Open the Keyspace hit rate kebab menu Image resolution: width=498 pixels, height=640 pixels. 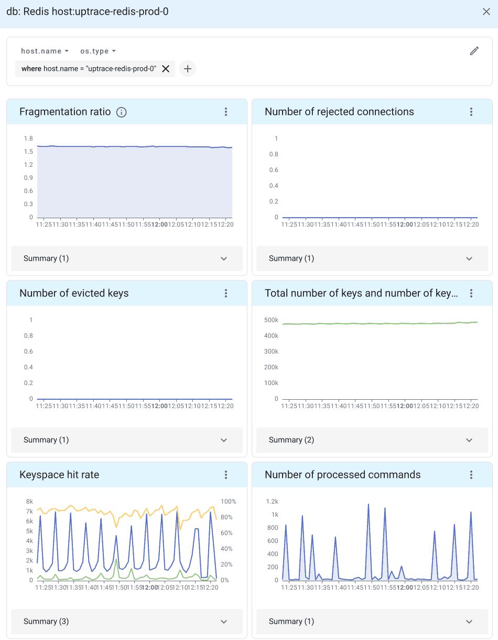[x=225, y=475]
